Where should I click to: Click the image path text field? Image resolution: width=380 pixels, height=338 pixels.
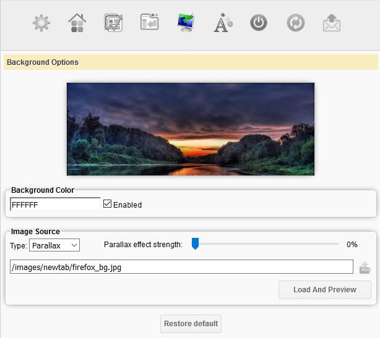[181, 267]
